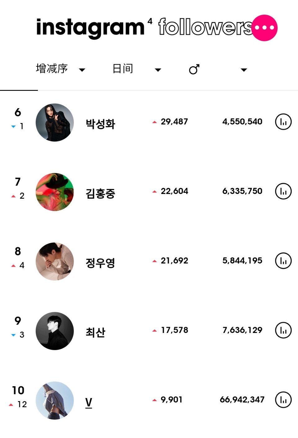298x438 pixels.
Task: Open the chart icon for 최산
Action: [283, 330]
